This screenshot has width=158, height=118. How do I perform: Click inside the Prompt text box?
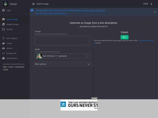pos(62,40)
